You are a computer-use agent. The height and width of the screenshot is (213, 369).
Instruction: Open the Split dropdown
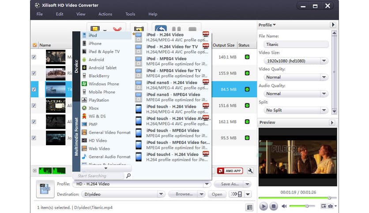tap(324, 110)
